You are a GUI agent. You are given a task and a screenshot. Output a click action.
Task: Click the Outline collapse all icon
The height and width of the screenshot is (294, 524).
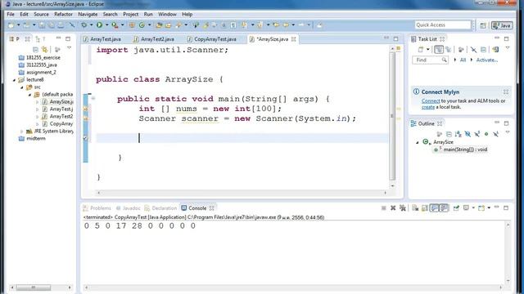tap(449, 134)
